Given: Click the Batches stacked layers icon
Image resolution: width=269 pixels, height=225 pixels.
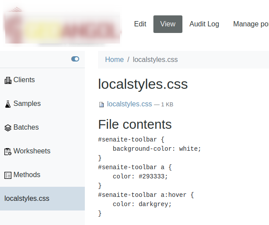Looking at the screenshot, I should click(x=8, y=128).
